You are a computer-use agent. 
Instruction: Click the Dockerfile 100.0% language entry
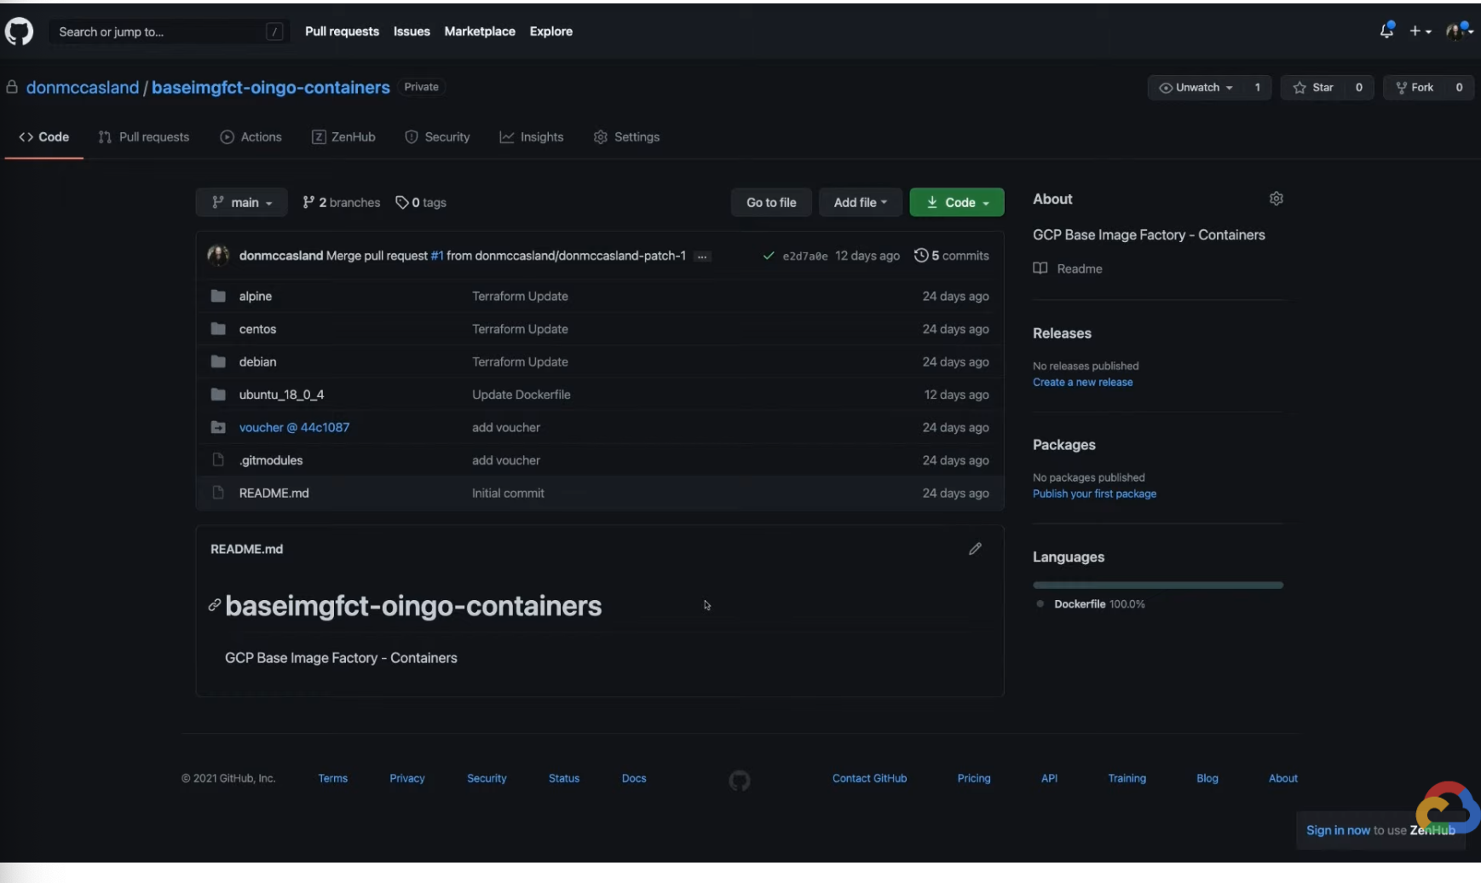pos(1091,604)
